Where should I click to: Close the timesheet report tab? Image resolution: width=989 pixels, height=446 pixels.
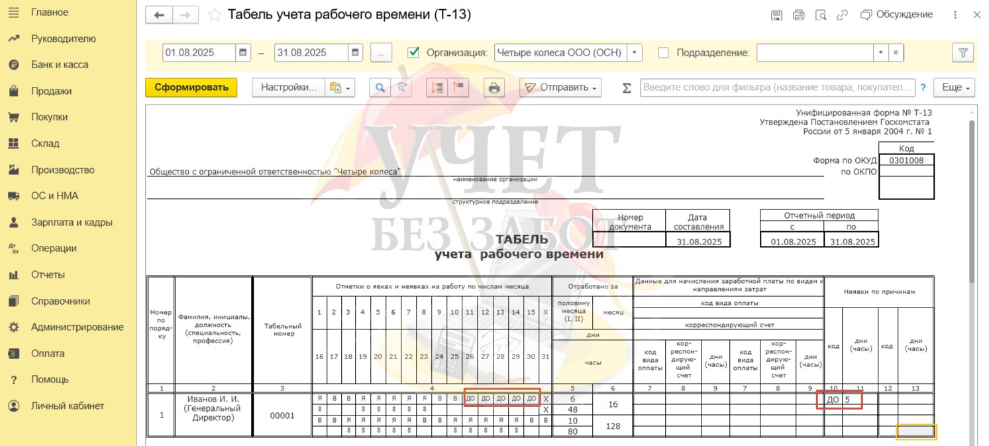tap(977, 15)
